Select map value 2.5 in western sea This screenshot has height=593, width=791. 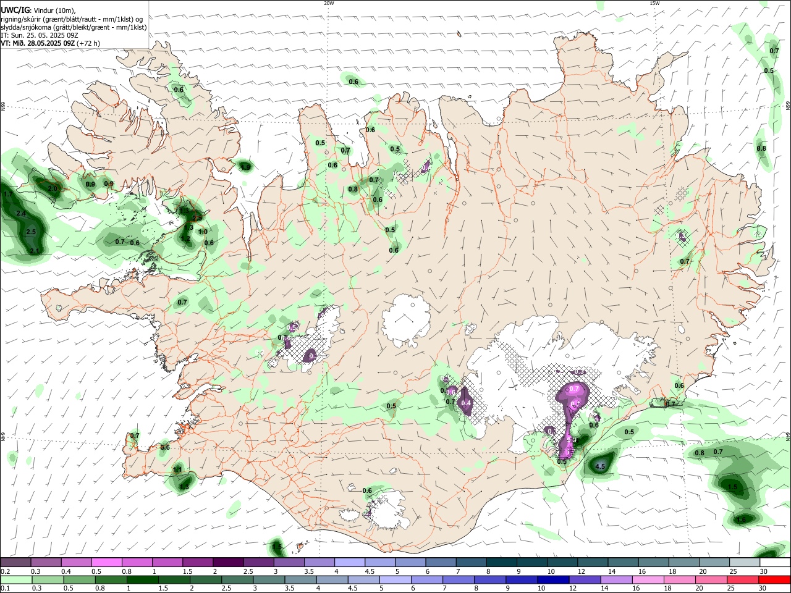tap(32, 232)
